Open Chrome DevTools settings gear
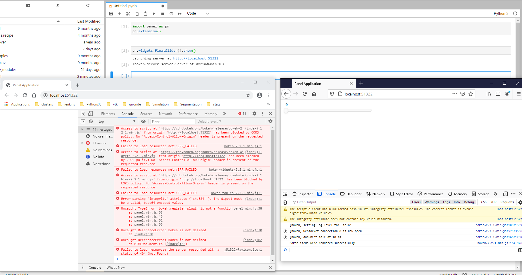This screenshot has height=275, width=522. (x=254, y=114)
